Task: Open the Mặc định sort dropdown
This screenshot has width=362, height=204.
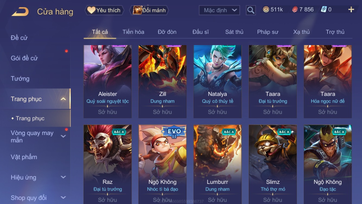Action: (x=220, y=10)
